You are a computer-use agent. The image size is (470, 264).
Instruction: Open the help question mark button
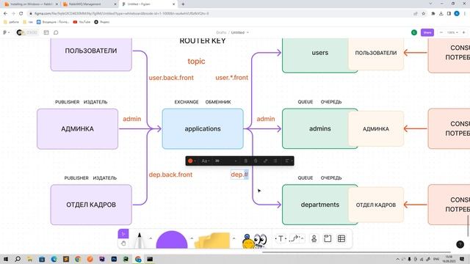(460, 244)
